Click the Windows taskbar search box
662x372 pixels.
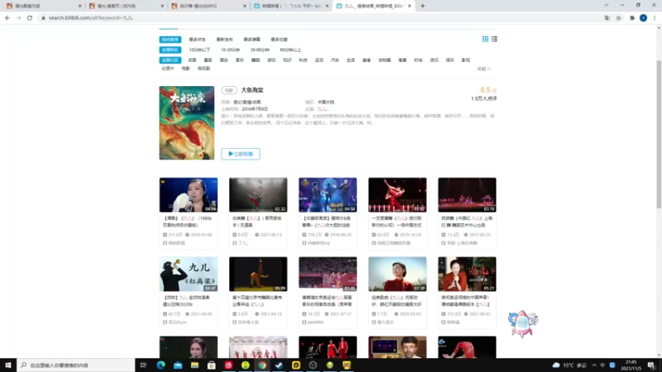point(76,365)
